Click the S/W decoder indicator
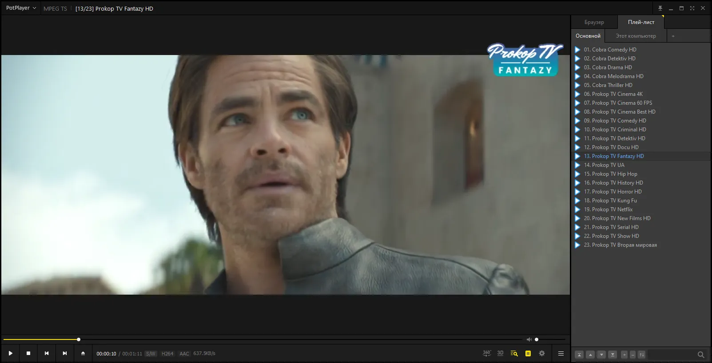The image size is (712, 363). 151,354
